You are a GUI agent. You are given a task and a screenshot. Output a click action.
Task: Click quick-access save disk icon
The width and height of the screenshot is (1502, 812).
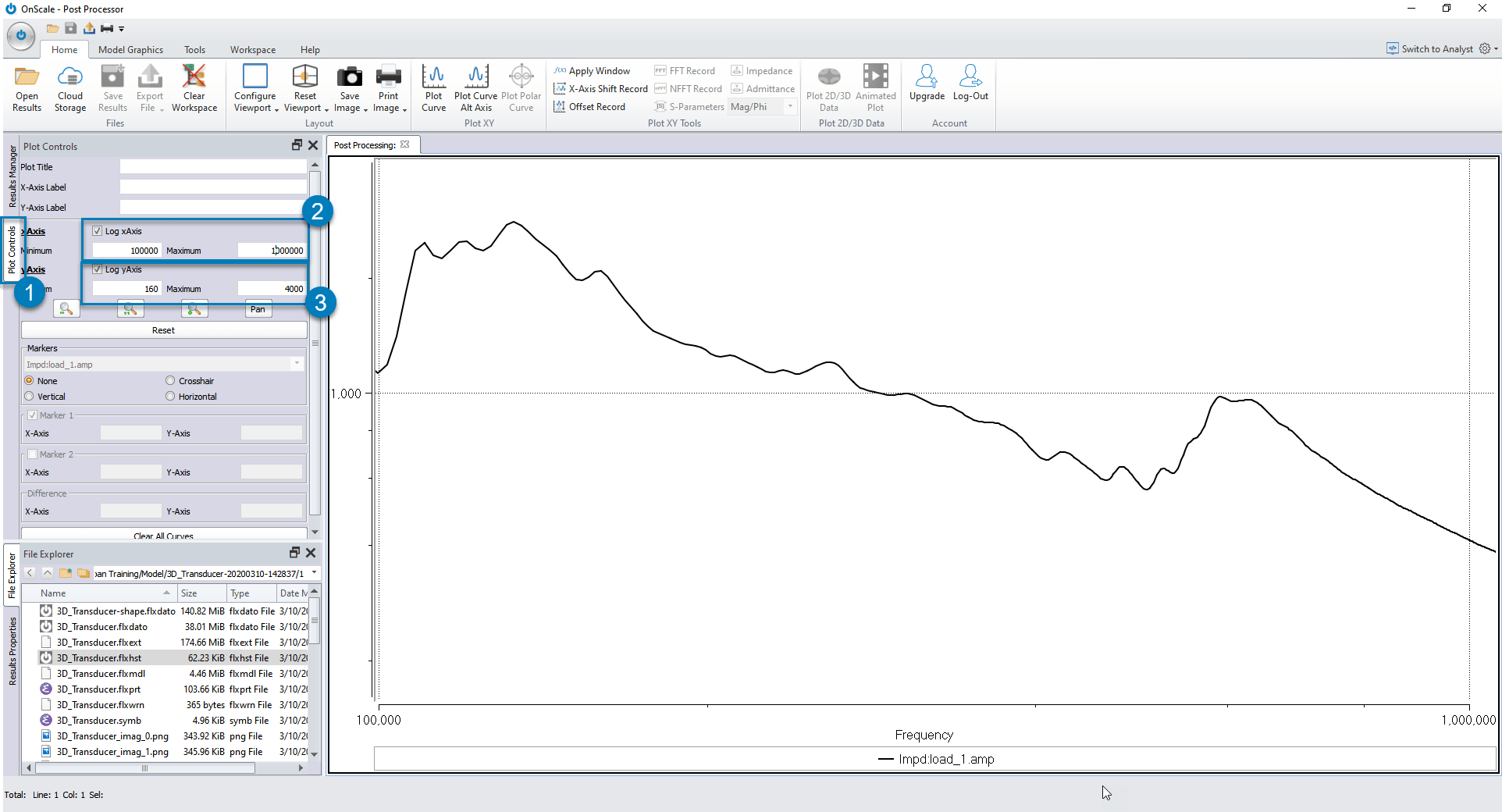coord(71,28)
